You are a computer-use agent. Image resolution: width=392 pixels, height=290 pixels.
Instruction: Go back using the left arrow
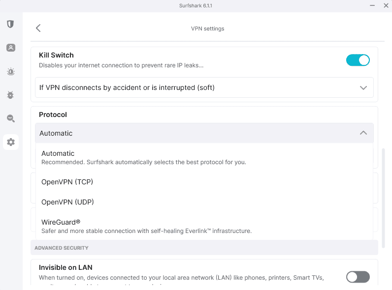[38, 28]
